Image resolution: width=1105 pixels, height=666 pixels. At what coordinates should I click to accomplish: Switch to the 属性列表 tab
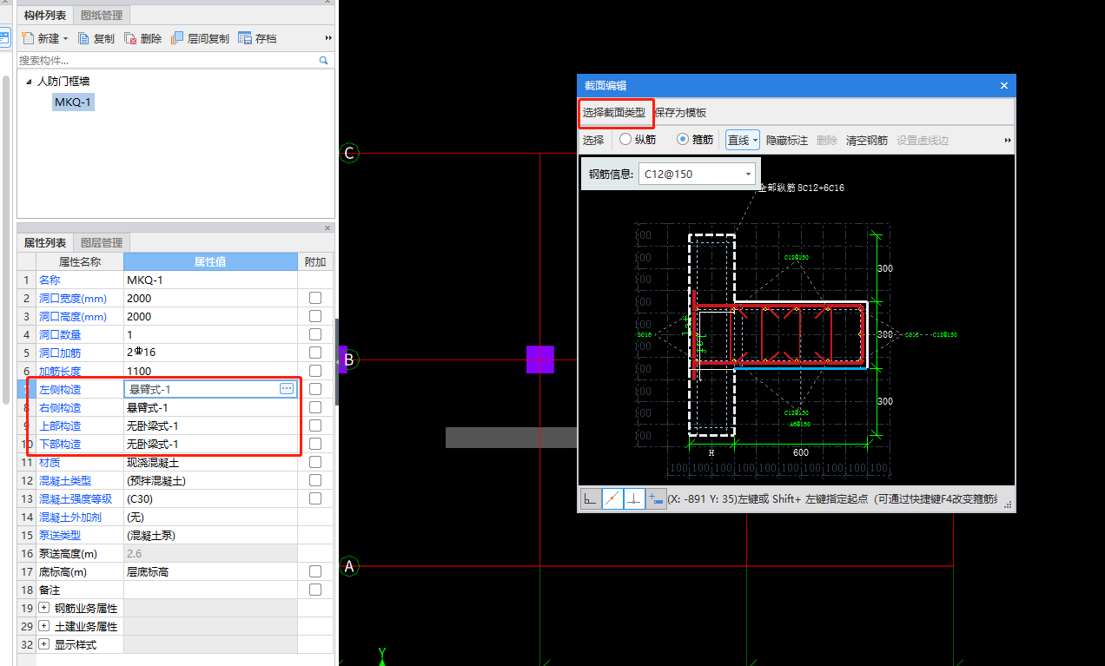[x=45, y=242]
